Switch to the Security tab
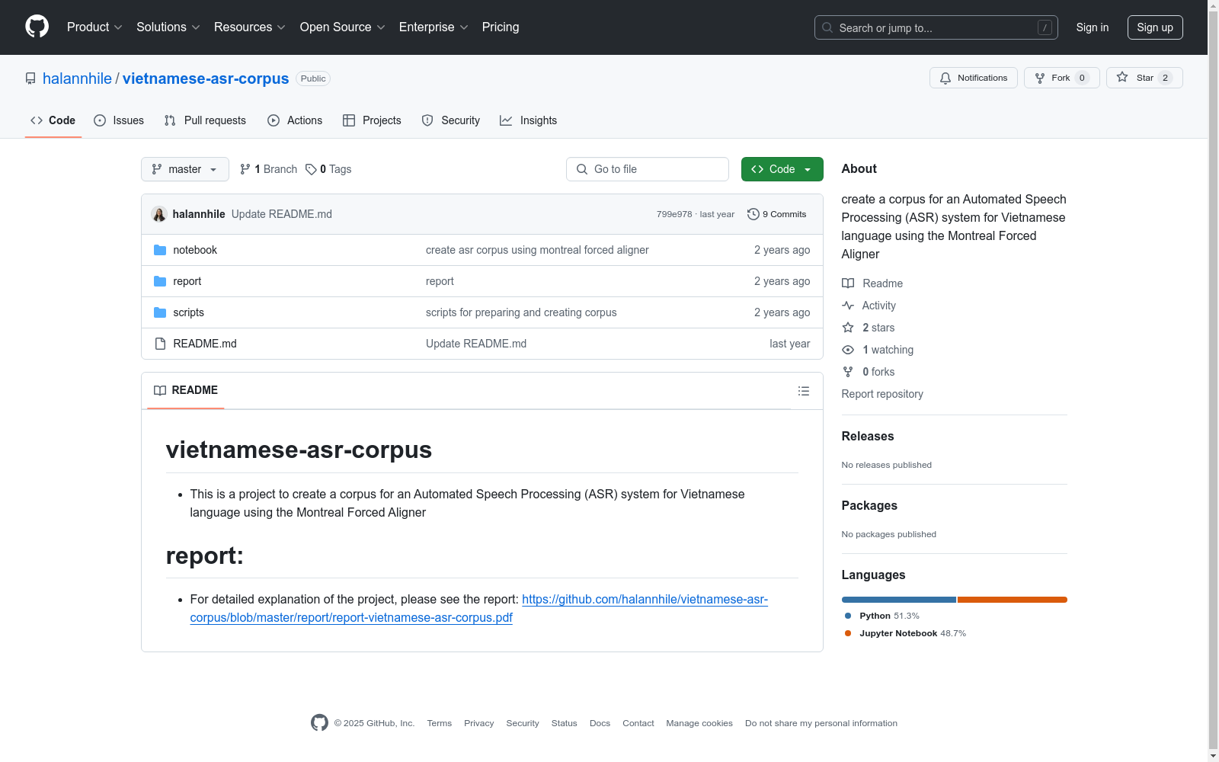The image size is (1219, 762). click(451, 120)
